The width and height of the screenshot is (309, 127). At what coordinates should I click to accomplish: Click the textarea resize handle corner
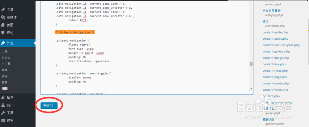[x=251, y=93]
